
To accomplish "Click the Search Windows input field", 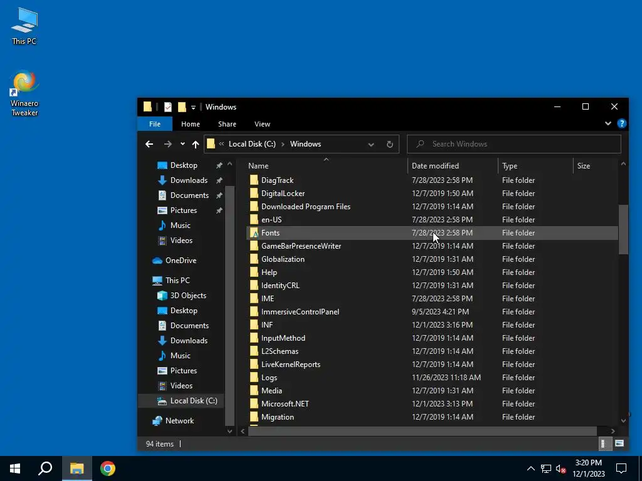I will tap(514, 144).
